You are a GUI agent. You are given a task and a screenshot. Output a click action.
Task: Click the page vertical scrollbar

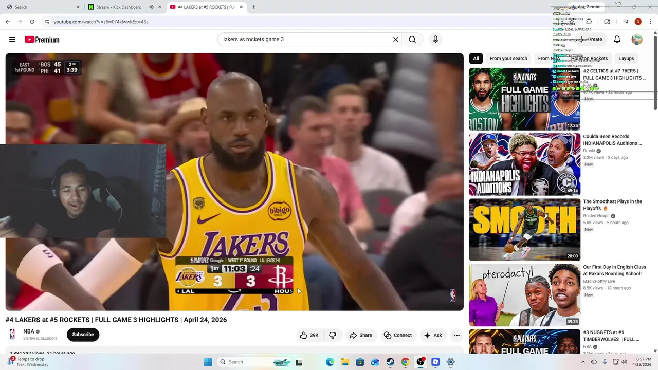(655, 73)
